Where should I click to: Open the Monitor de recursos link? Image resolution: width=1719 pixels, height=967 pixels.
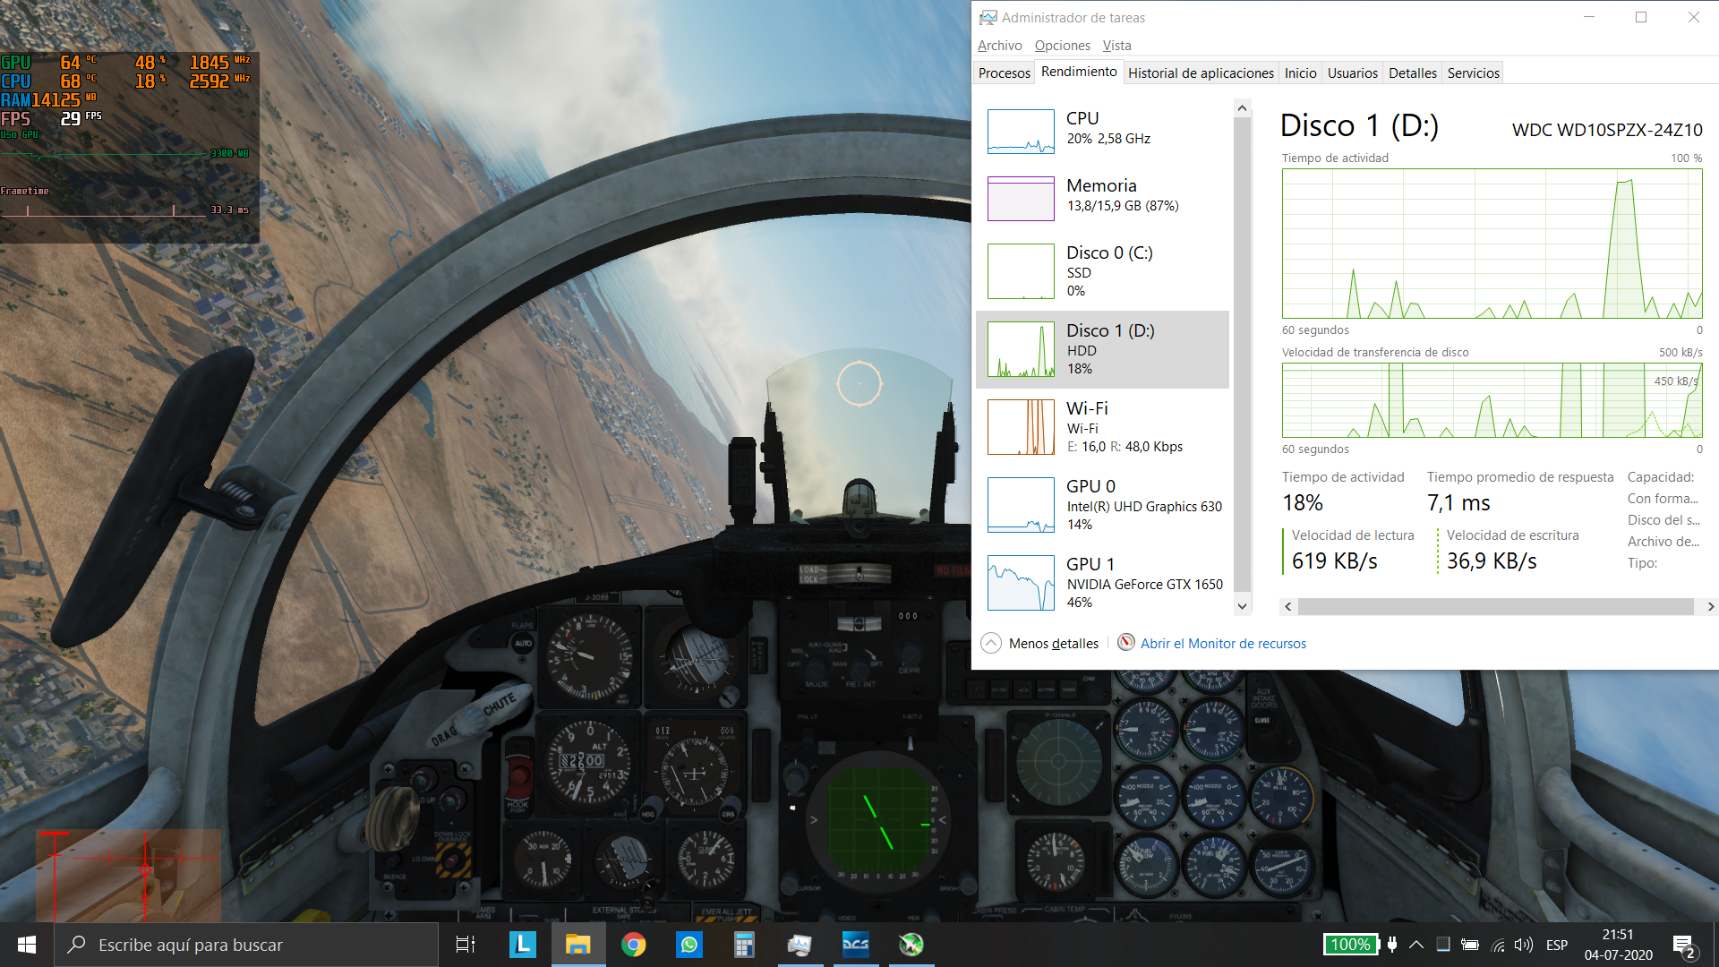click(1223, 644)
